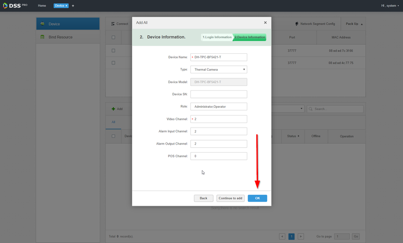Click port 37777 in first row

click(292, 51)
